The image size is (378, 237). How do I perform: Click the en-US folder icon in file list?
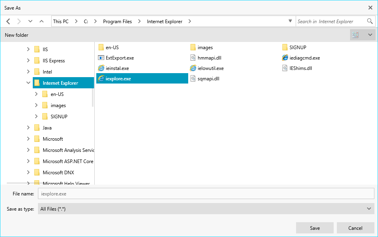point(101,47)
